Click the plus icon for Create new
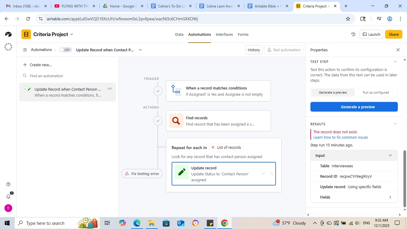The height and width of the screenshot is (229, 407). (x=25, y=65)
